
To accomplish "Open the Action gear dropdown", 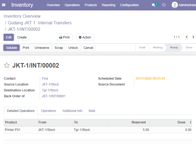I will [x=85, y=37].
